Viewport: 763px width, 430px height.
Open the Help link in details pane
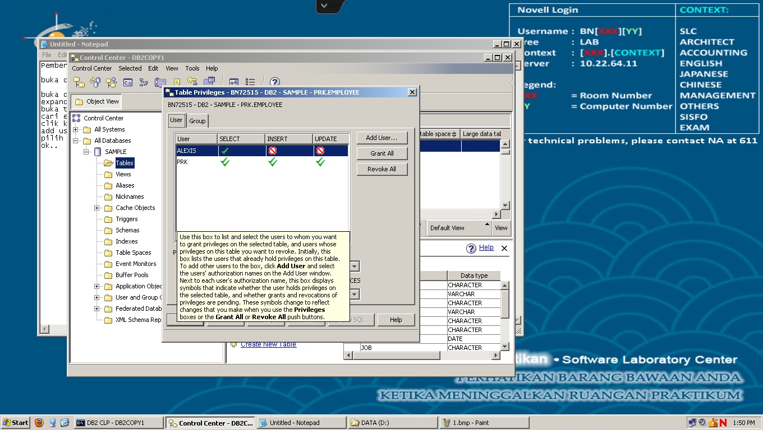(x=486, y=247)
